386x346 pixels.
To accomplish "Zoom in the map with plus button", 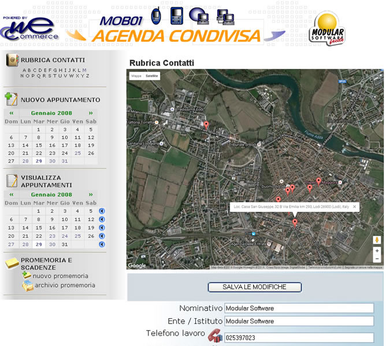I will [377, 251].
